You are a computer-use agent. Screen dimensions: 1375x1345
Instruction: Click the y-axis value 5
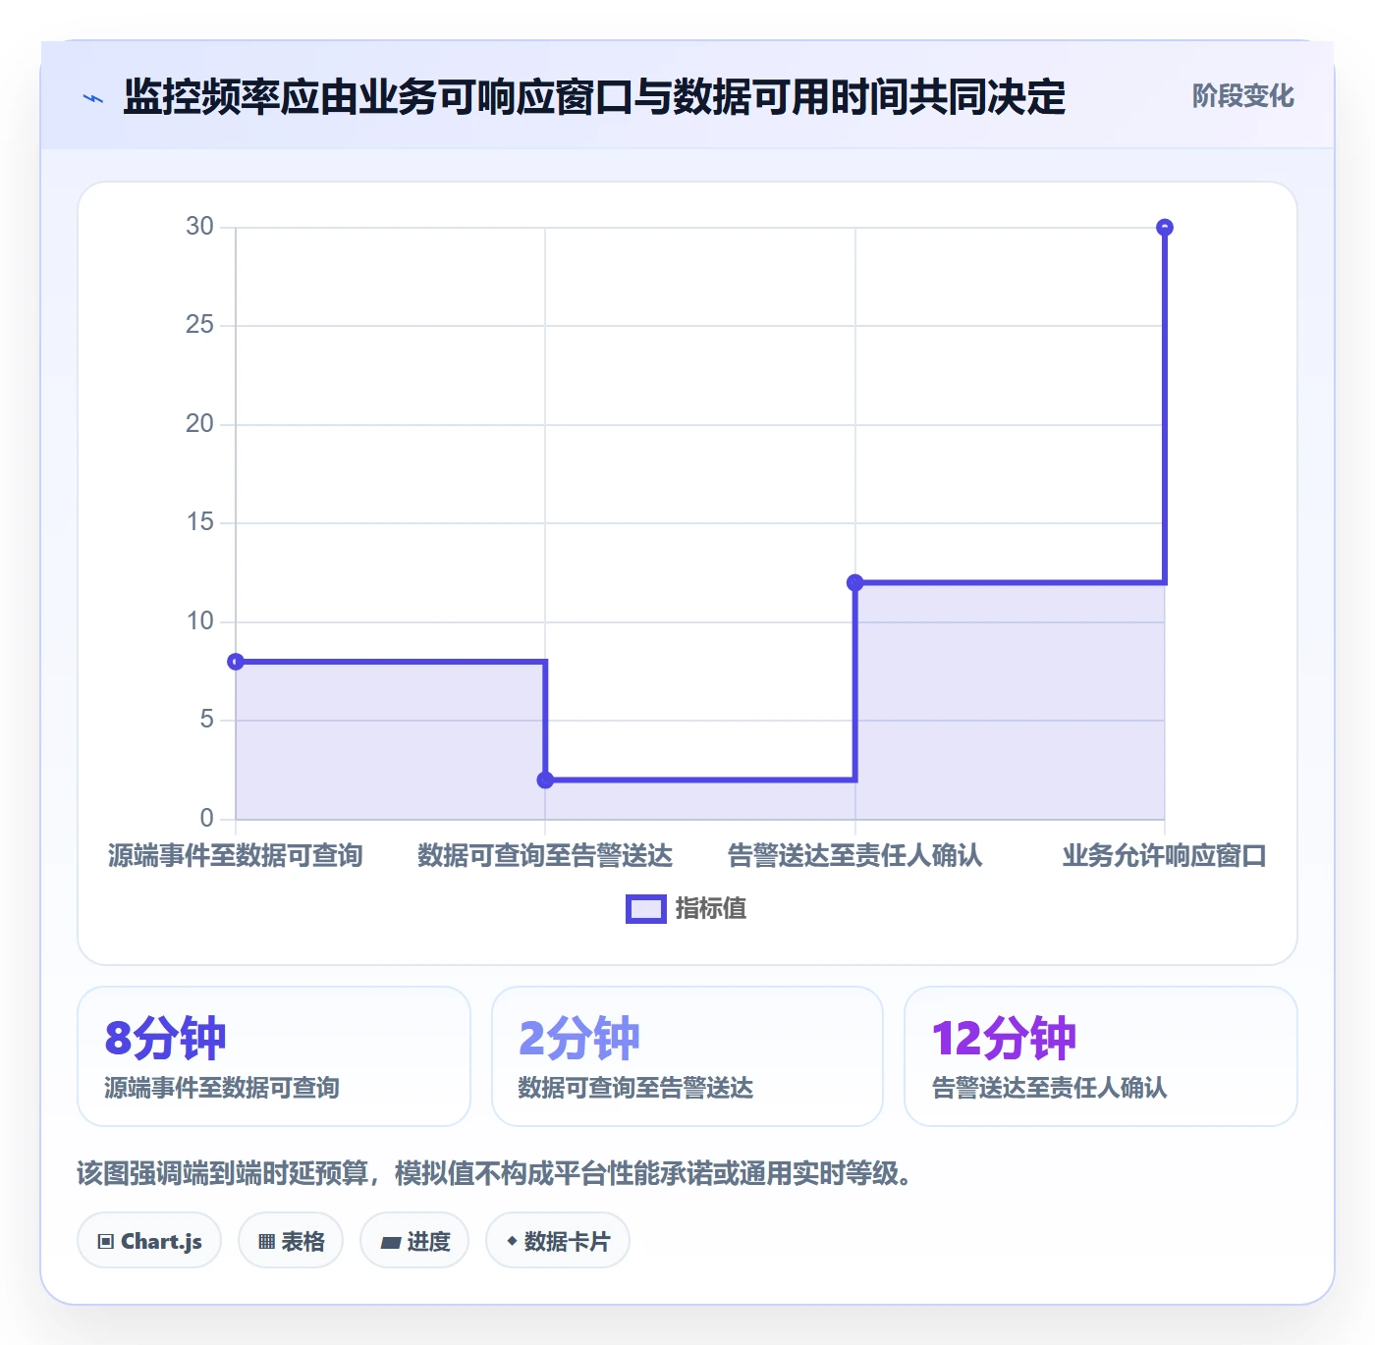point(206,720)
